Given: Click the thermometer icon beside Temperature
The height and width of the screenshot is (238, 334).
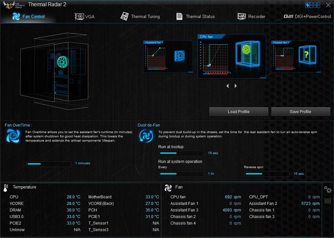Looking at the screenshot, I should click(x=6, y=188).
